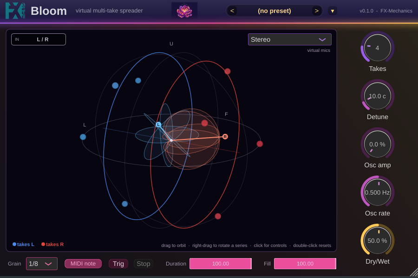This screenshot has height=278, width=418.
Task: Click the Duration 100.00 slider bar
Action: 221,264
